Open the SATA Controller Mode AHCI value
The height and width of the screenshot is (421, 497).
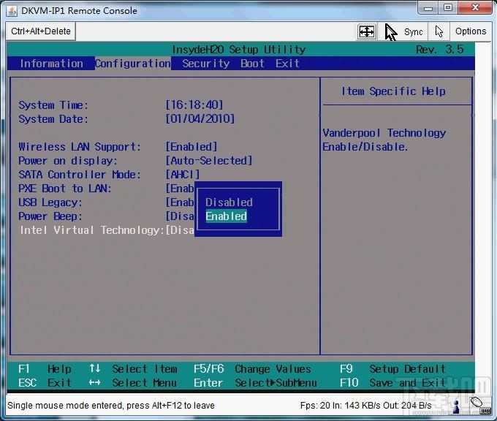coord(182,175)
